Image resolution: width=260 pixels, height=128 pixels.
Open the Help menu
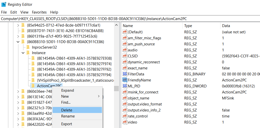click(54, 12)
